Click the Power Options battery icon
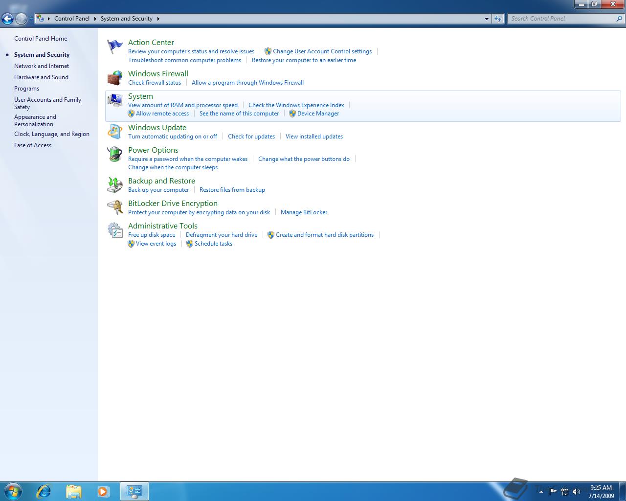Viewport: 626px width, 501px height. pos(115,154)
